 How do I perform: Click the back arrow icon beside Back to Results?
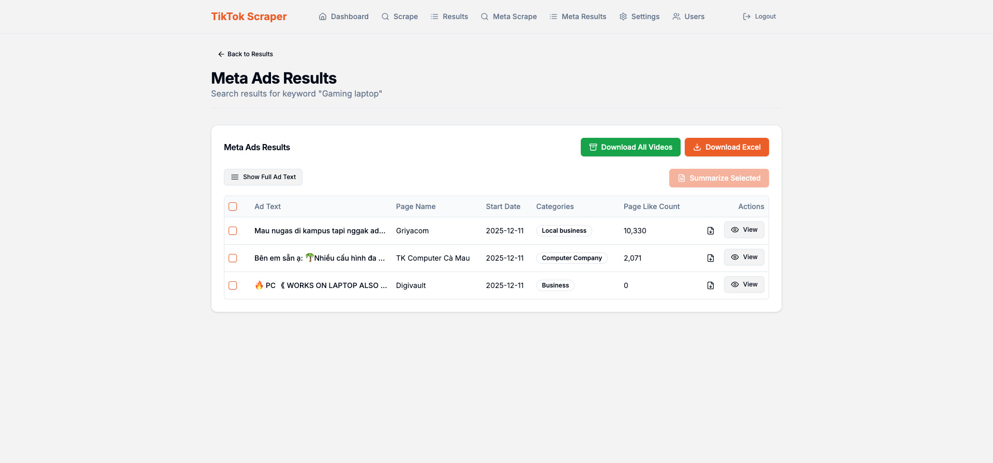(x=221, y=54)
